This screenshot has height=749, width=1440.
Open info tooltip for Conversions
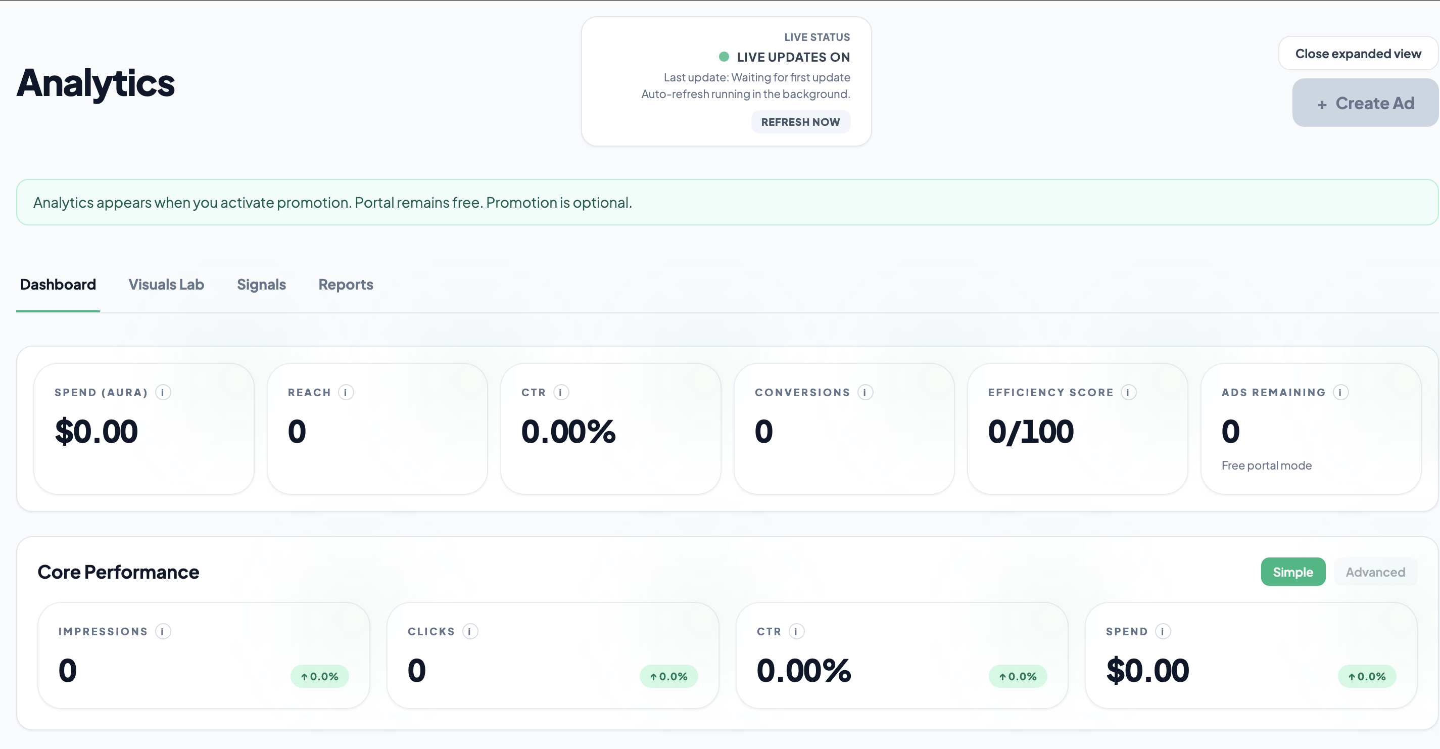tap(865, 392)
